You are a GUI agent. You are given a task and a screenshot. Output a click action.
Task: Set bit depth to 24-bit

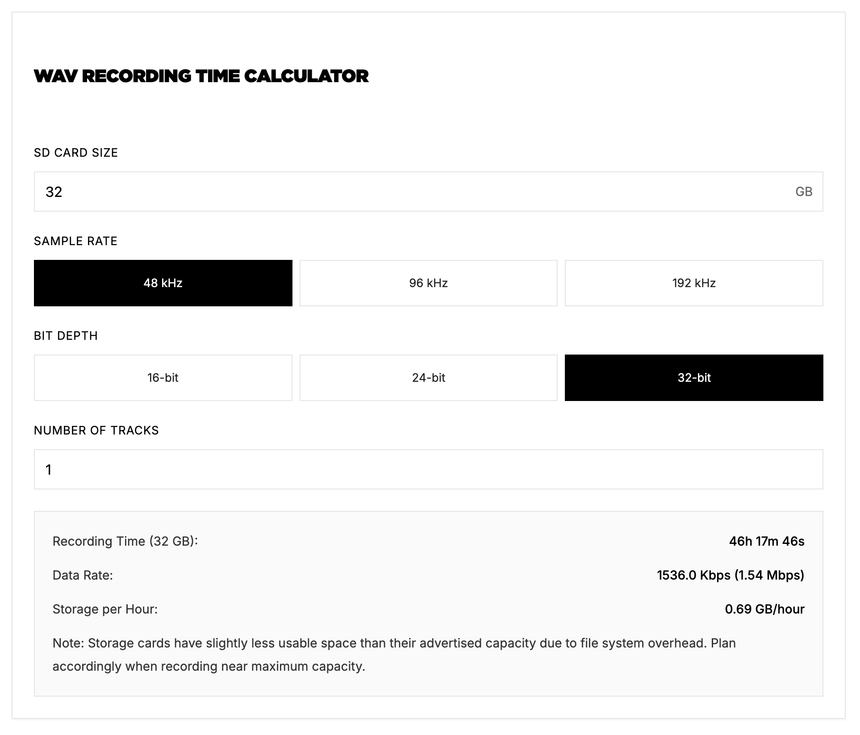point(428,378)
